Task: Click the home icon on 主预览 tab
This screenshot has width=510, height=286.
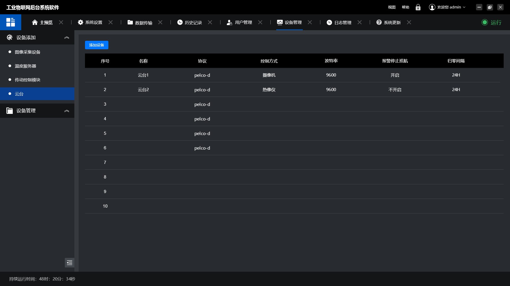Action: pyautogui.click(x=35, y=23)
